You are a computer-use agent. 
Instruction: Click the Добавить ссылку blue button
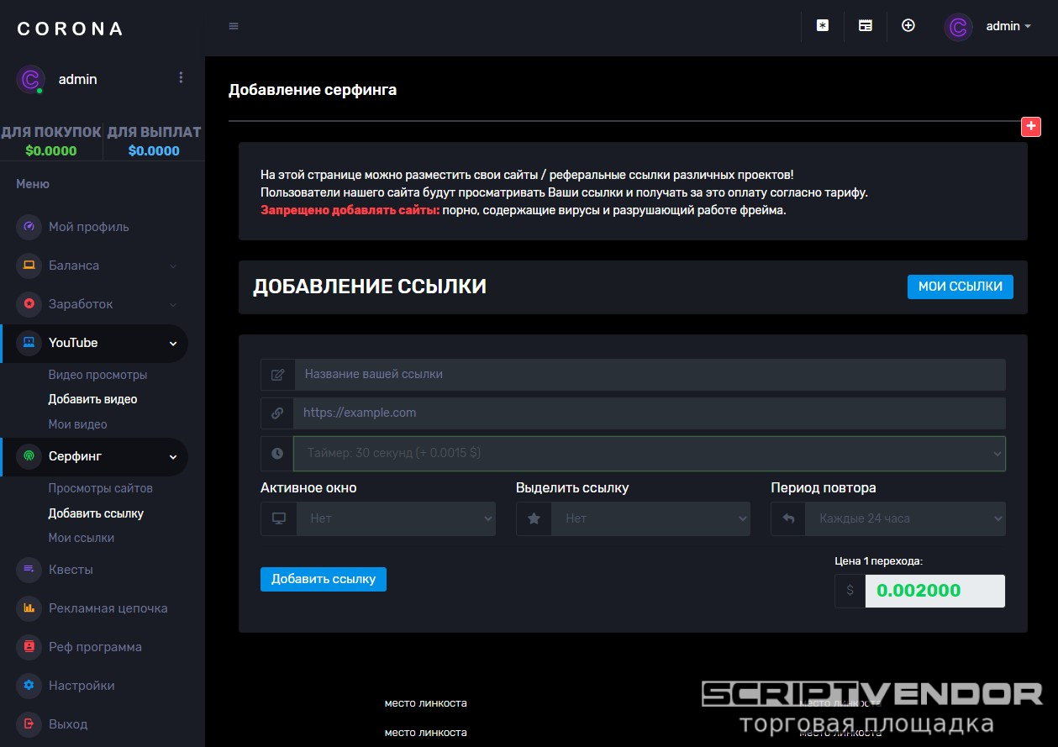pyautogui.click(x=324, y=579)
